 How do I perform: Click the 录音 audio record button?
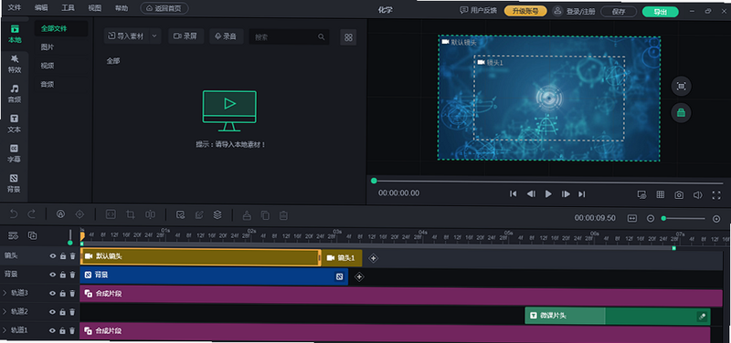226,36
